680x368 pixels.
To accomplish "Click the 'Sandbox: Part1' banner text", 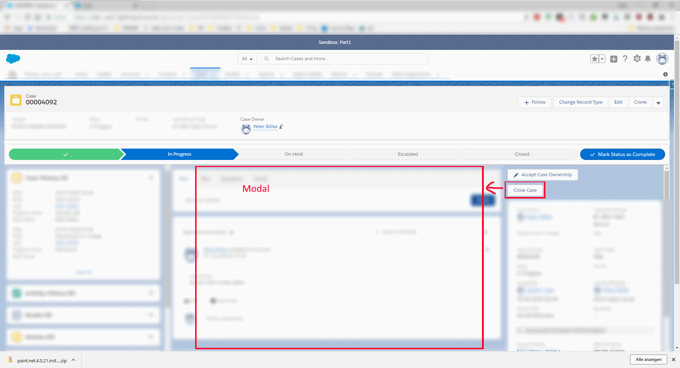I will 335,42.
